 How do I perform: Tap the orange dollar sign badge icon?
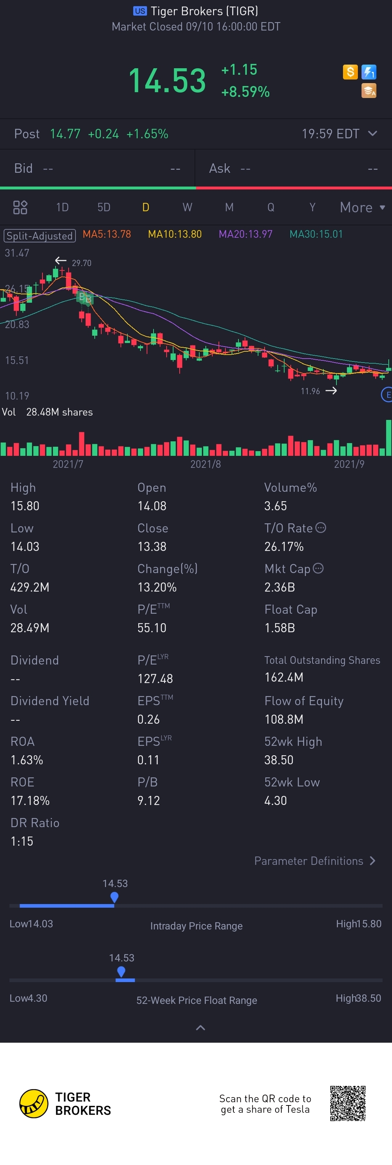350,72
